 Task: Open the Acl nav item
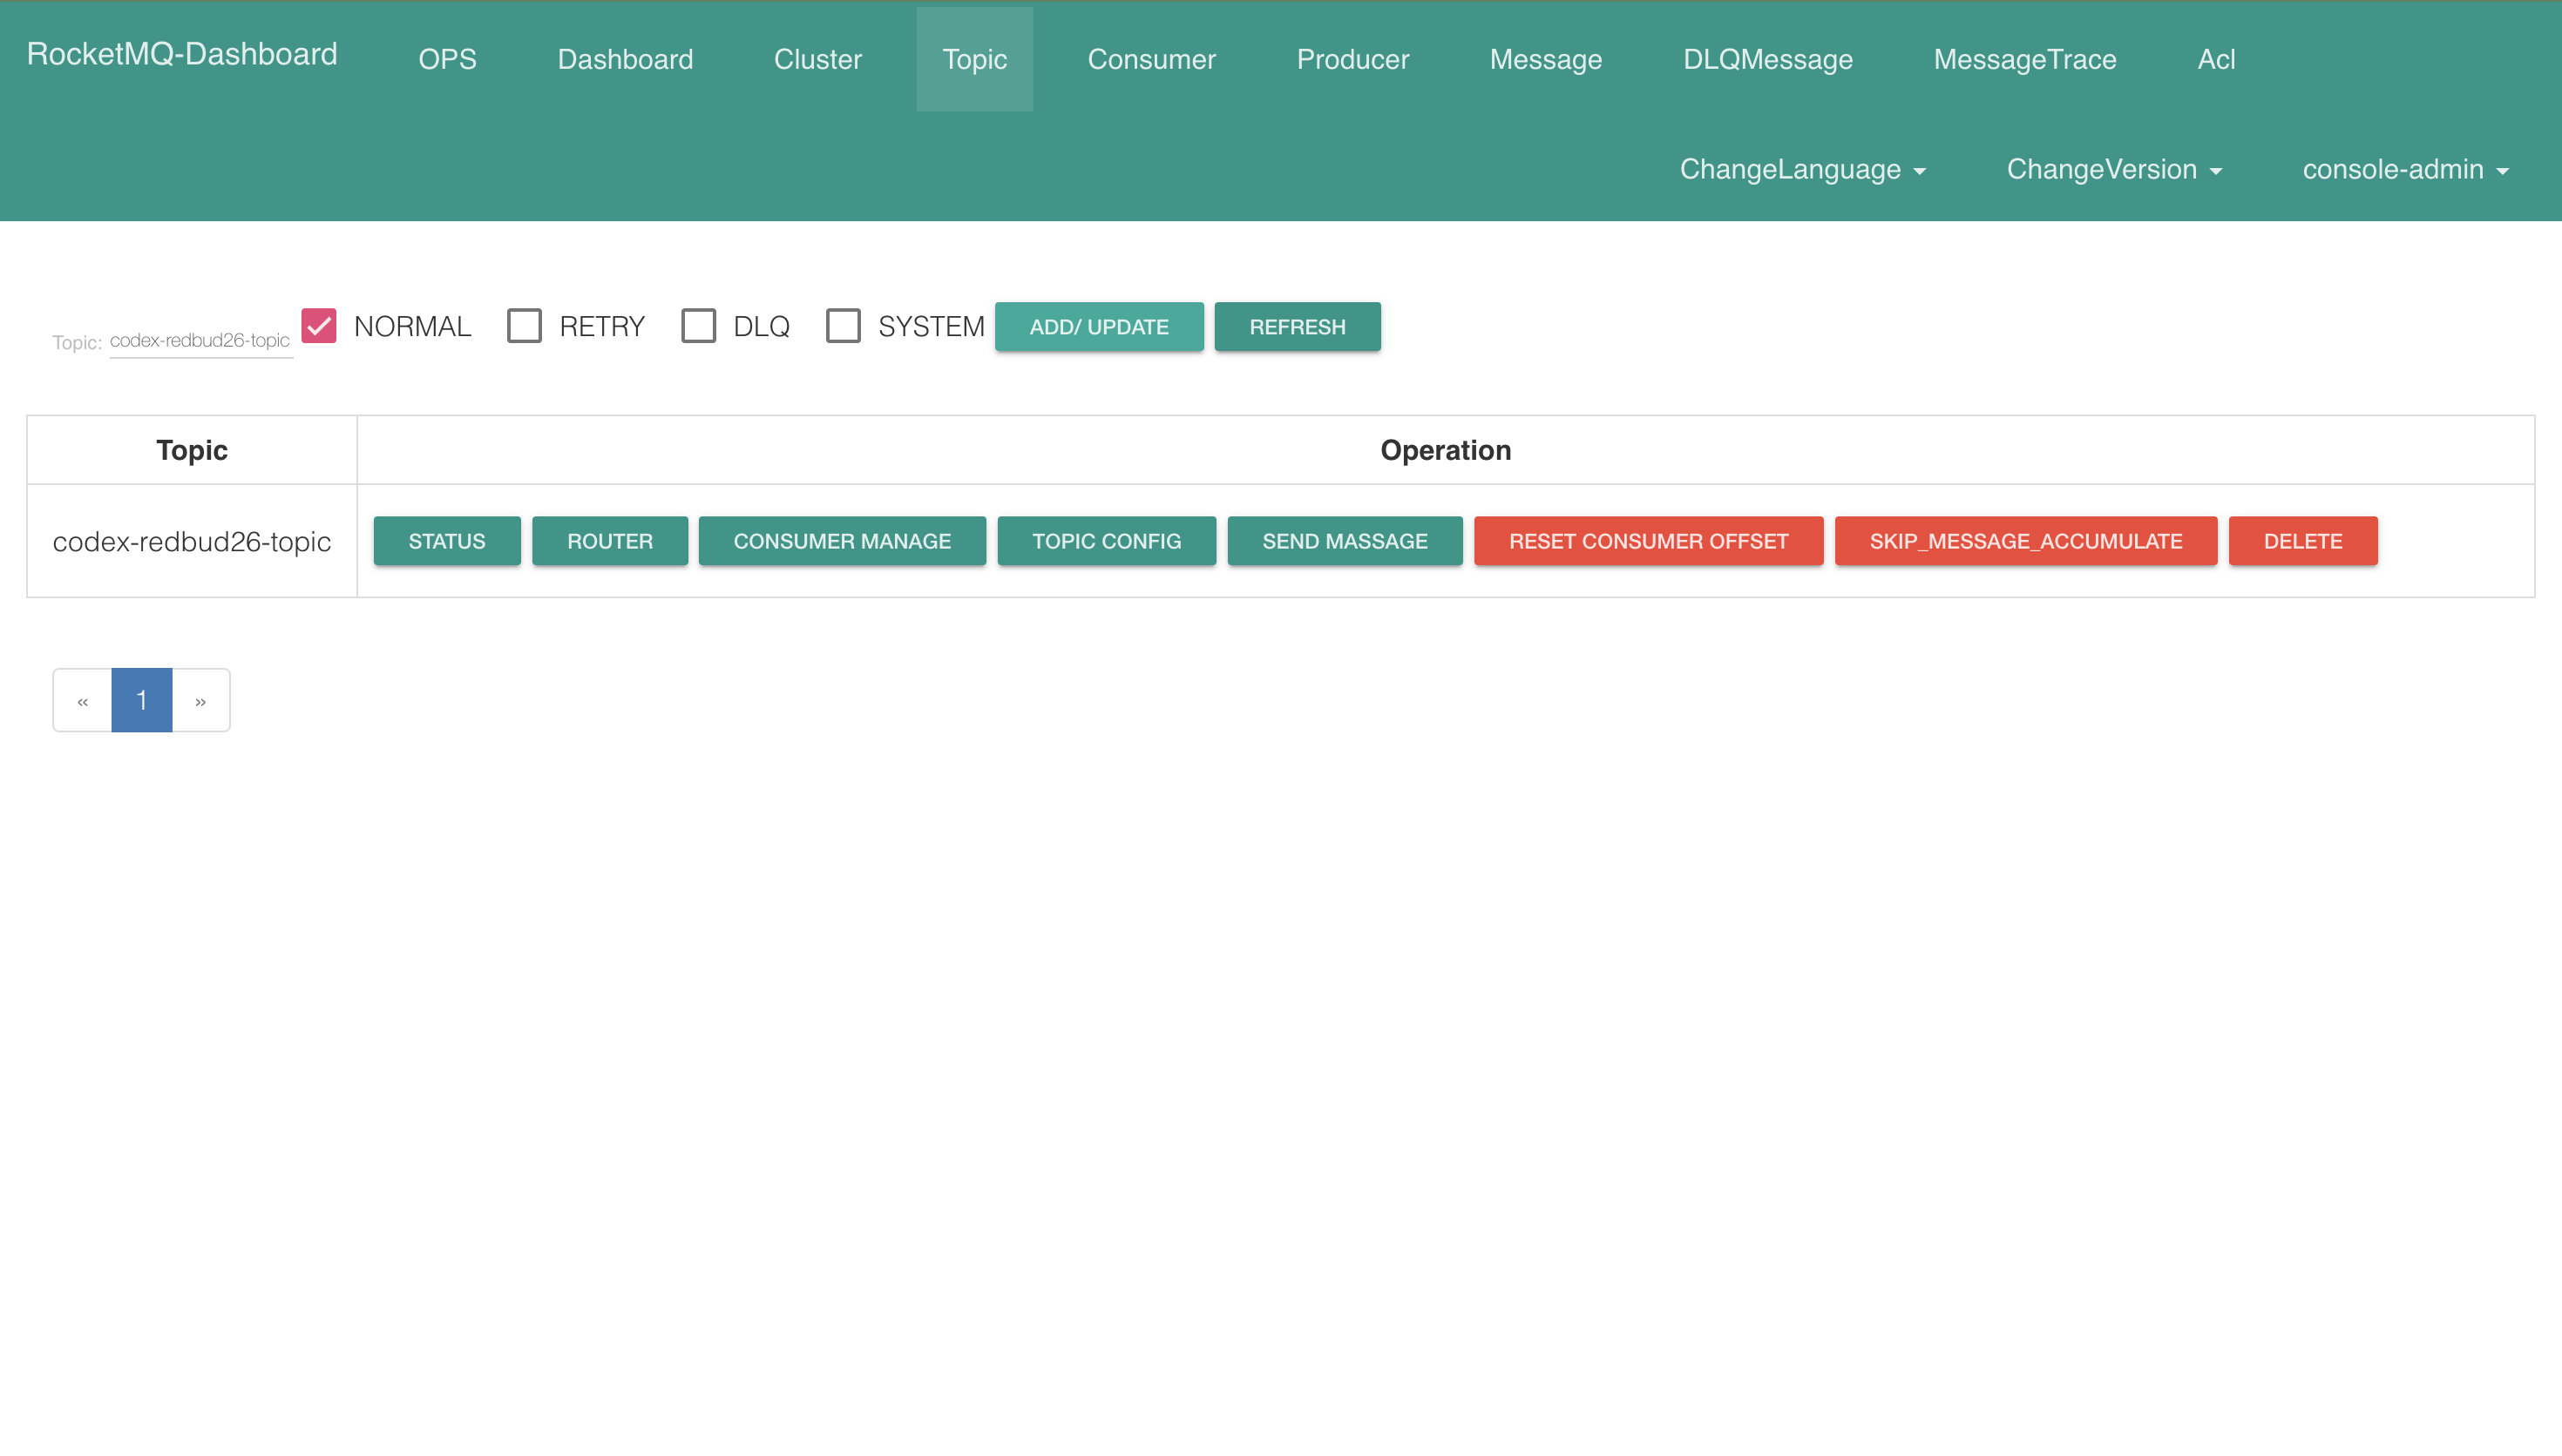[x=2216, y=59]
